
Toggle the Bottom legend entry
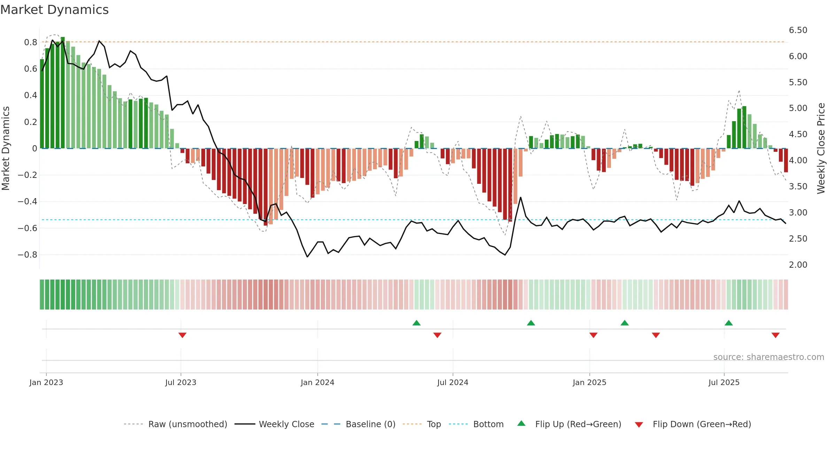(x=476, y=424)
